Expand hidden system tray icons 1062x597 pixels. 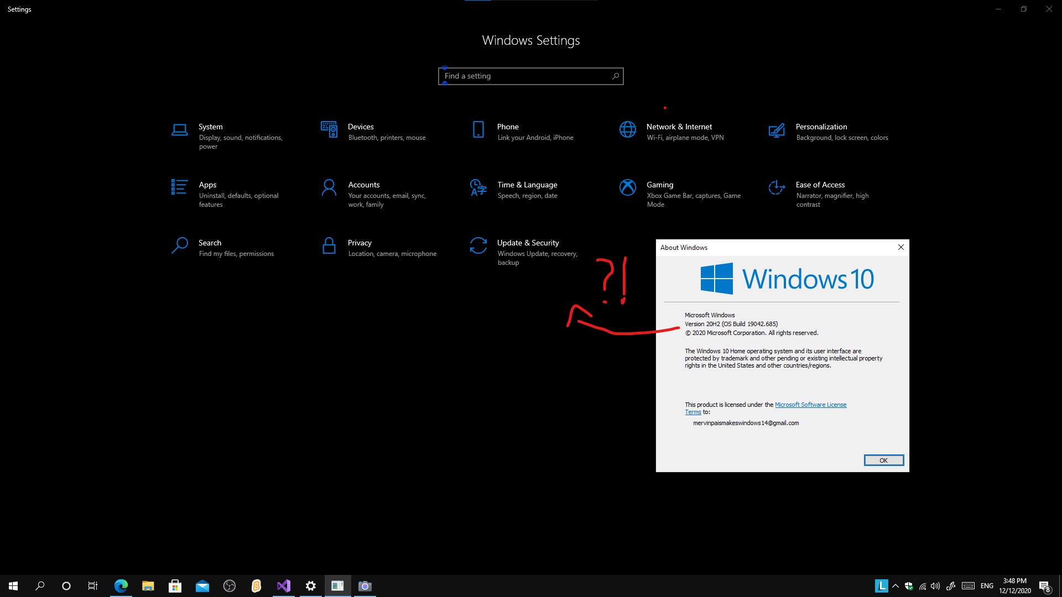[896, 586]
